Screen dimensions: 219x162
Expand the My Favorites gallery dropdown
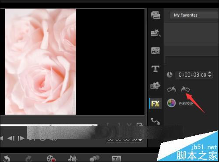(x=194, y=15)
